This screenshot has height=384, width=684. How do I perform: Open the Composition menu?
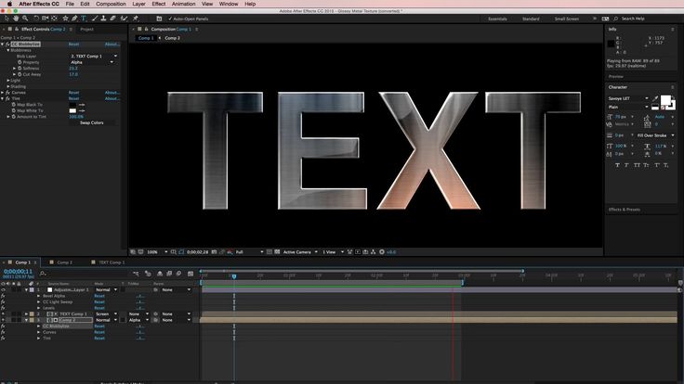pos(111,4)
